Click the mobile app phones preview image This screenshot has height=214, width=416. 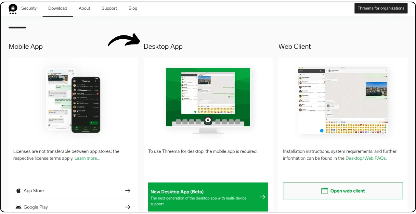73,101
